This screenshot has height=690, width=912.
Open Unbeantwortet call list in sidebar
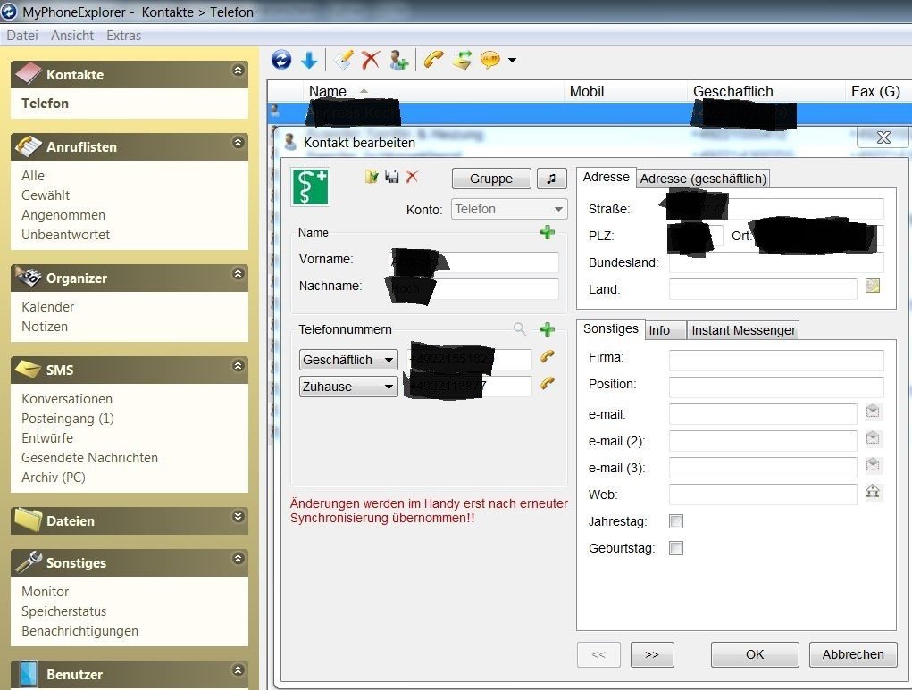(66, 235)
